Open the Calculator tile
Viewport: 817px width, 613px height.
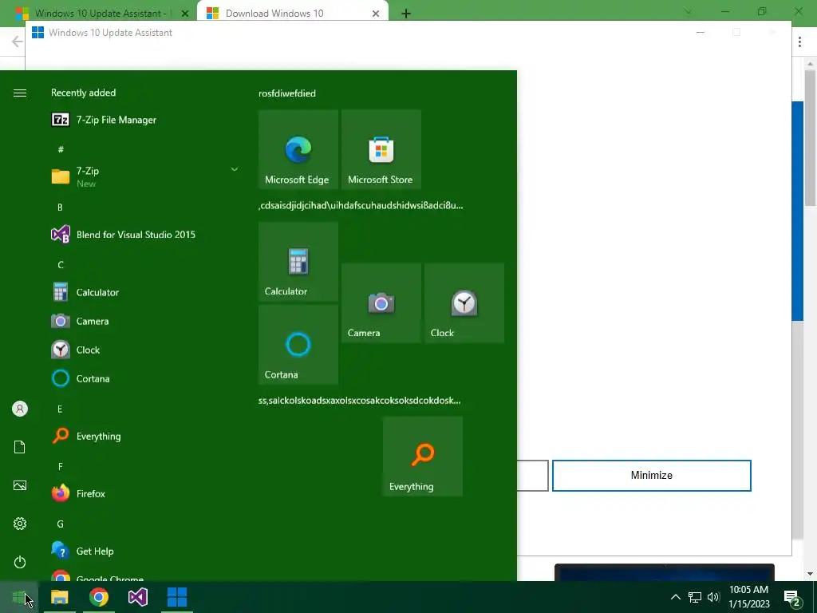tap(298, 261)
